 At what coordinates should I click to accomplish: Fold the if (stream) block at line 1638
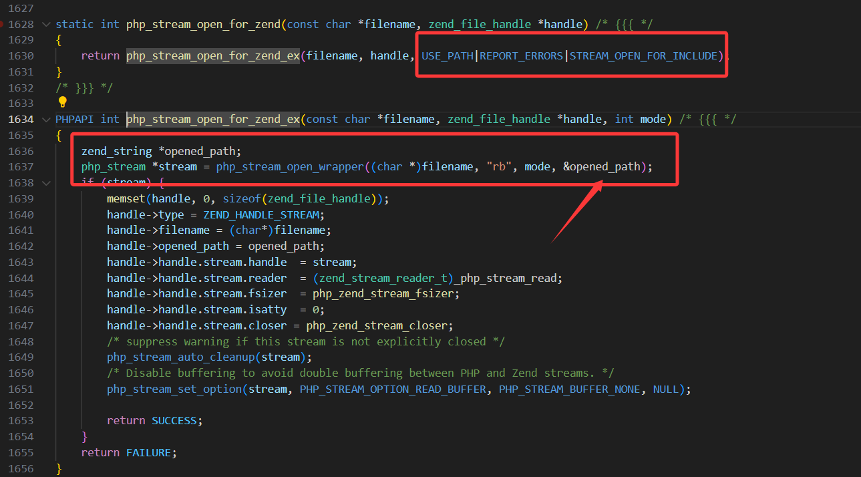click(x=46, y=183)
